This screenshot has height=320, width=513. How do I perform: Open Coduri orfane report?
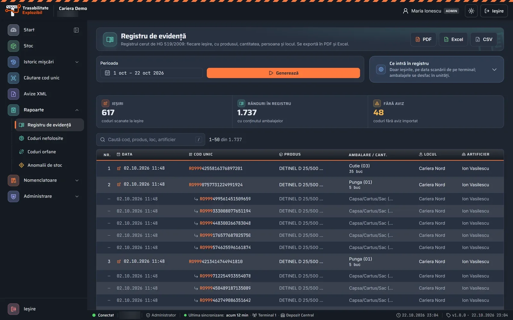click(x=49, y=152)
